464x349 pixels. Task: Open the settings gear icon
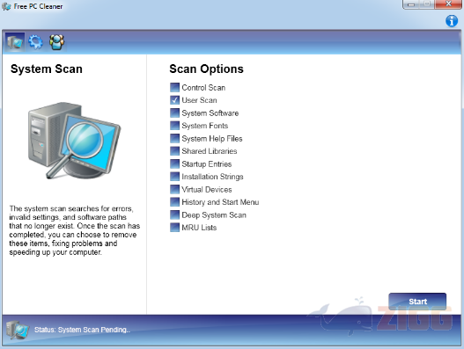35,42
